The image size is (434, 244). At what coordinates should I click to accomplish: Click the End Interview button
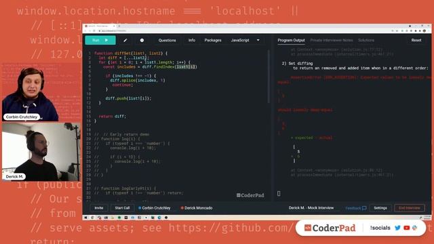409,208
